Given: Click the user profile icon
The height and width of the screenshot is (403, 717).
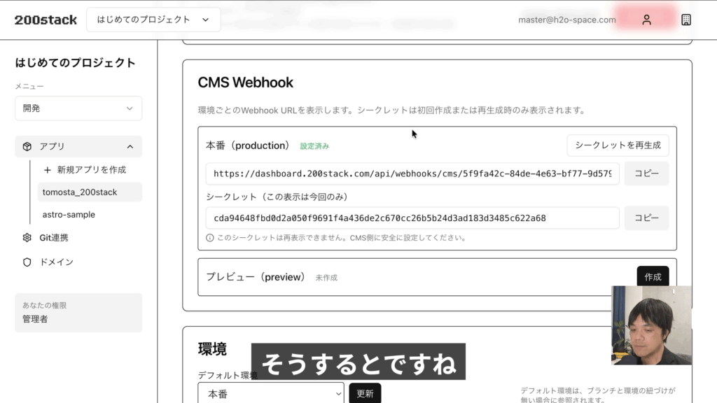Looking at the screenshot, I should click(x=646, y=20).
